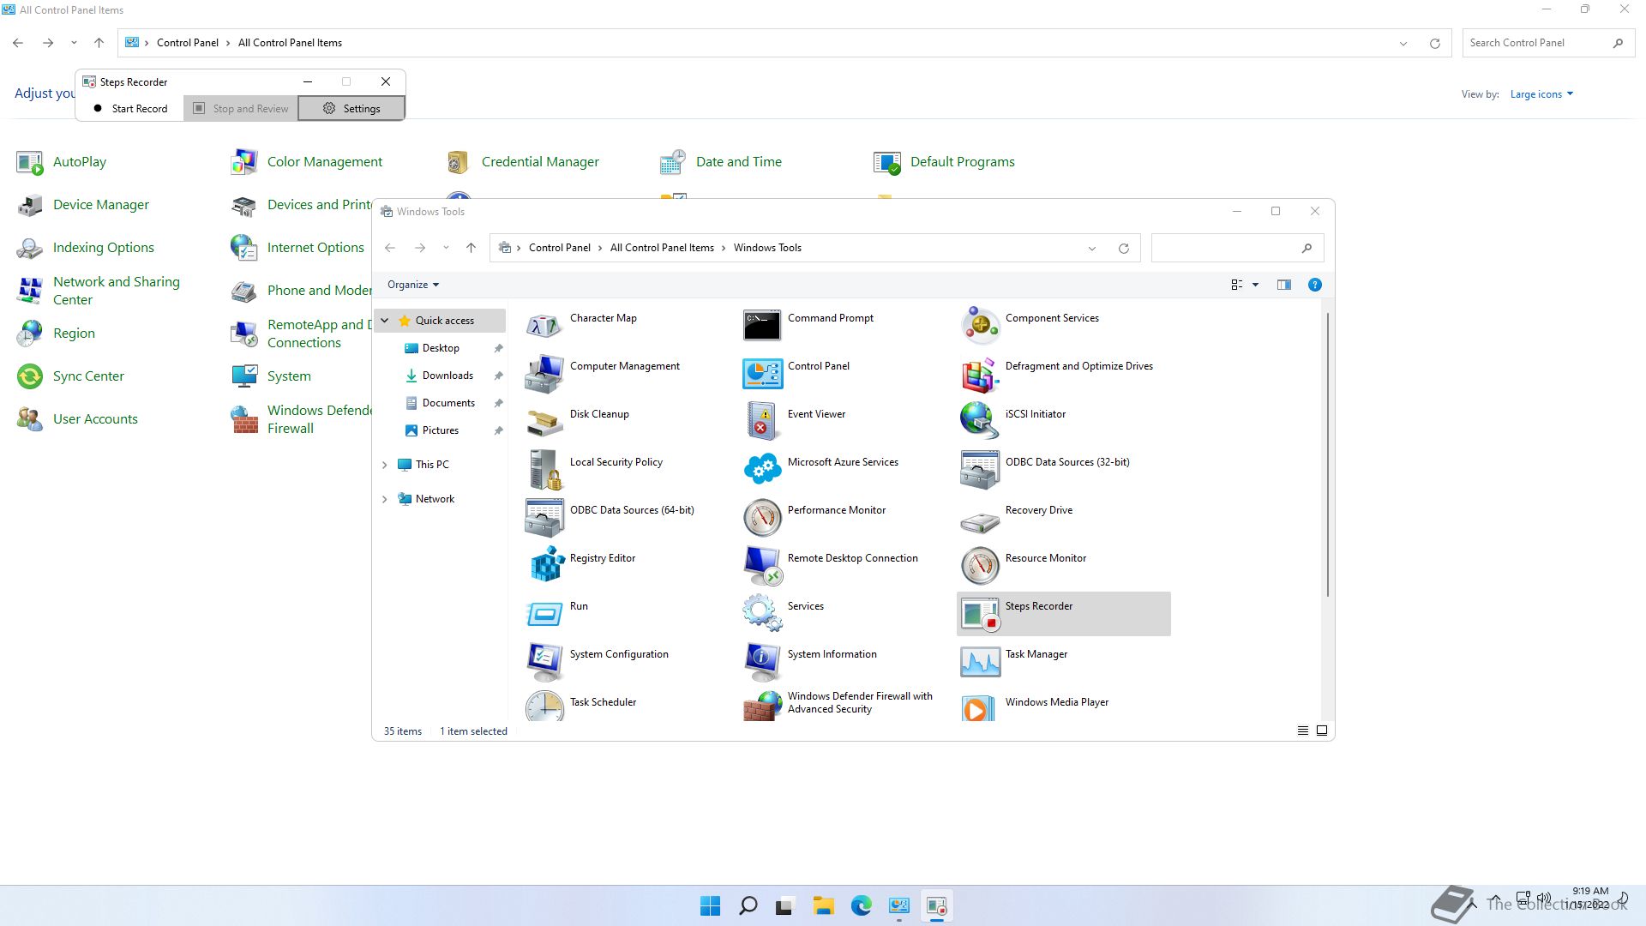This screenshot has width=1646, height=926.
Task: Open the Registry Editor icon
Action: pos(545,564)
